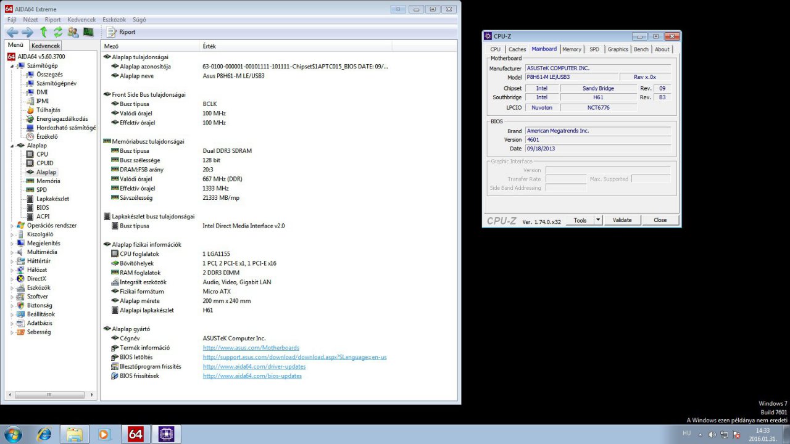Open the Tools dropdown arrow in CPU-Z
Screen dimensions: 790x444
[x=597, y=220]
